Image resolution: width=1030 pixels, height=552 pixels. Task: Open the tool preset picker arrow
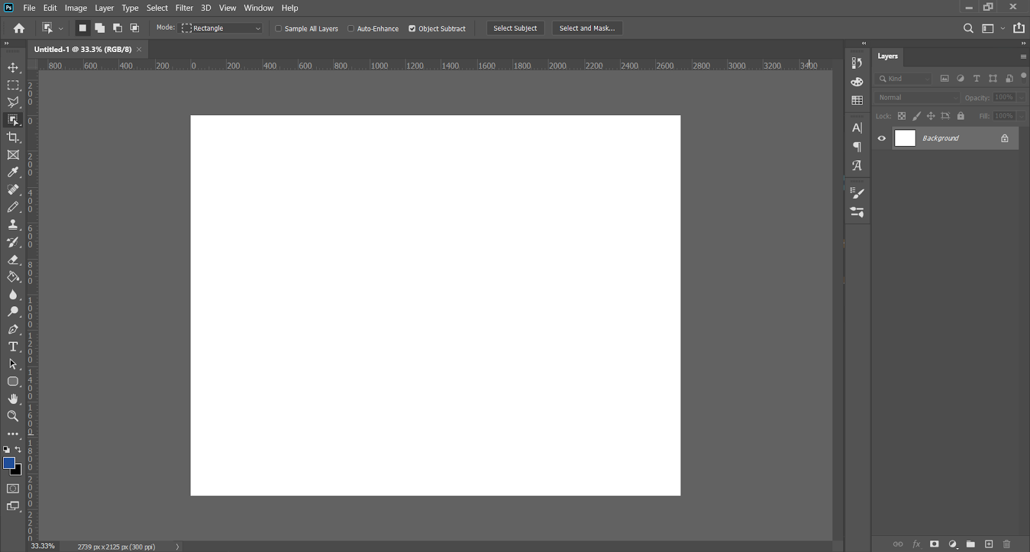(x=61, y=28)
